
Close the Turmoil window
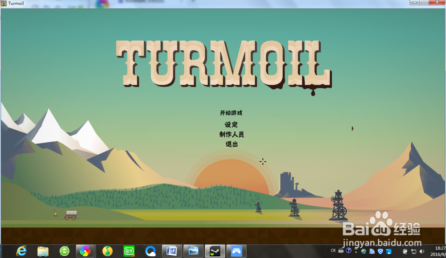point(437,2)
